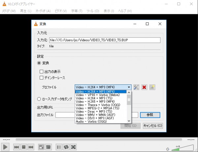The width and height of the screenshot is (198, 152).
Task: Toggle loop playback icon
Action: 66,147
